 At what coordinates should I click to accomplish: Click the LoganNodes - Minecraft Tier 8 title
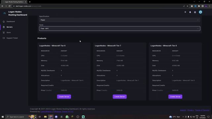(x=164, y=46)
